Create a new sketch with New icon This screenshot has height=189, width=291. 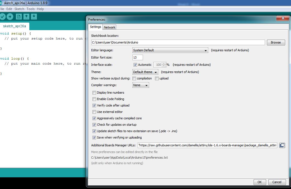[x=19, y=17]
